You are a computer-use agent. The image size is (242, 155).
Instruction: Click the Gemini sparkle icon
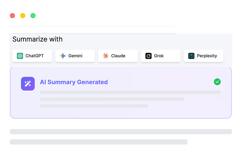click(63, 56)
